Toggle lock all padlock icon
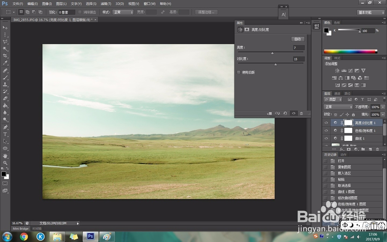 [x=353, y=115]
